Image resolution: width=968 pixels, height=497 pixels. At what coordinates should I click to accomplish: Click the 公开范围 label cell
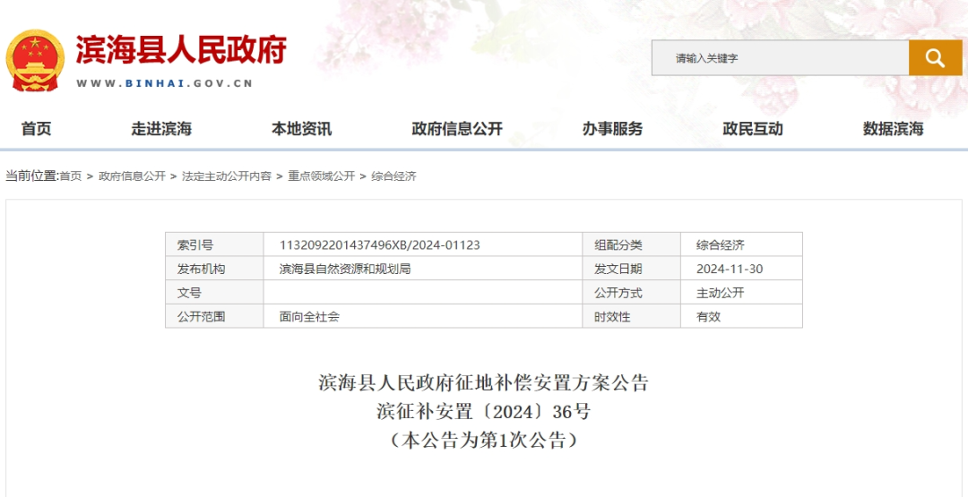pyautogui.click(x=214, y=317)
